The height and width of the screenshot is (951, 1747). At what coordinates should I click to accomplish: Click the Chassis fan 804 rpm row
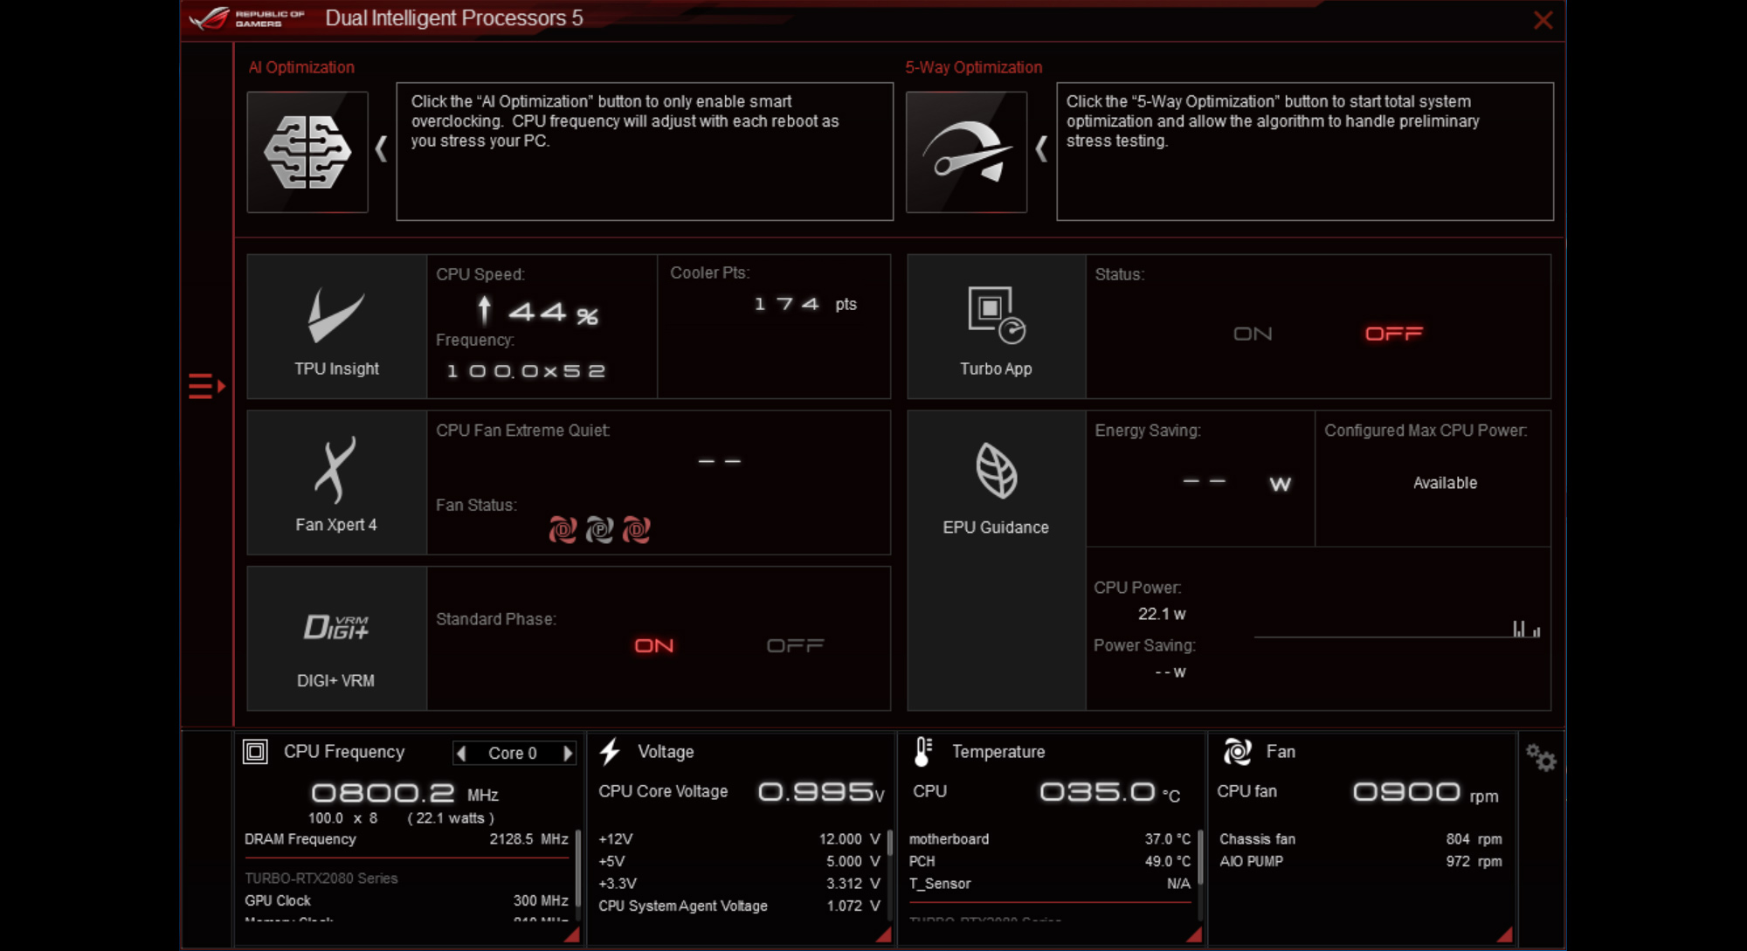tap(1361, 839)
